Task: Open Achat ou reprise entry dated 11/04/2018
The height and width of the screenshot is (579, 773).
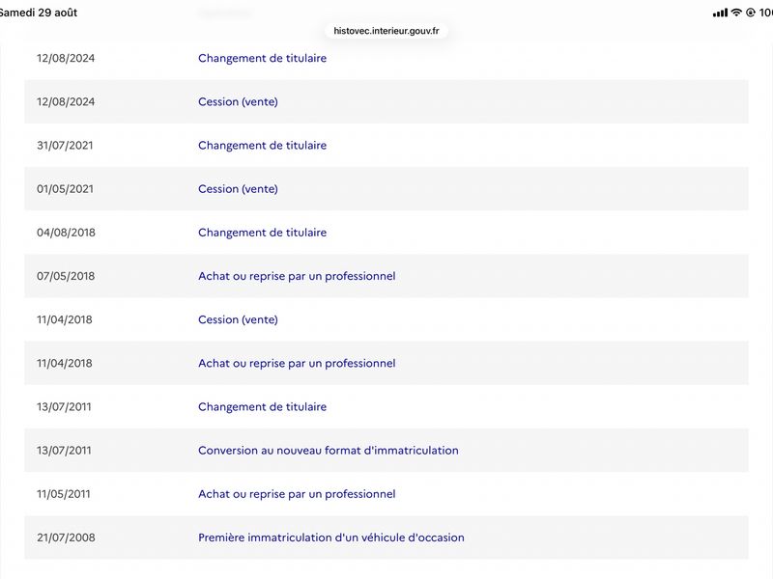Action: [297, 364]
